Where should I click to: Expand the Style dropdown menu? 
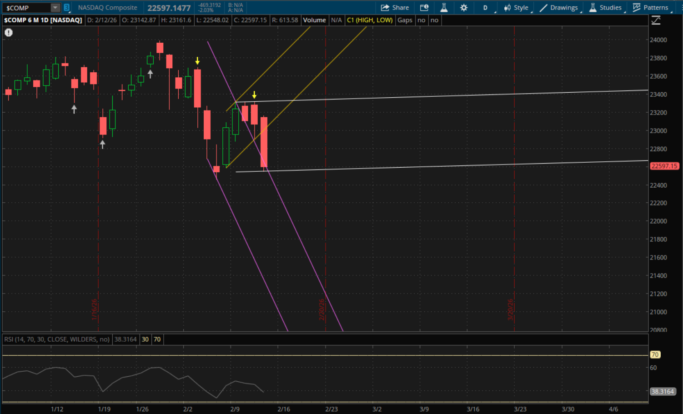pyautogui.click(x=516, y=8)
